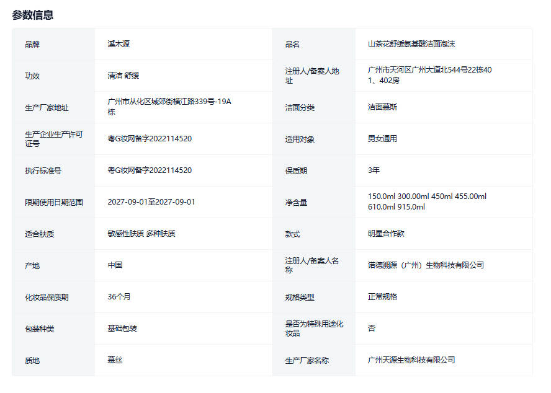The height and width of the screenshot is (393, 551).
Task: Click the 参数信息 section heading
Action: tap(32, 15)
